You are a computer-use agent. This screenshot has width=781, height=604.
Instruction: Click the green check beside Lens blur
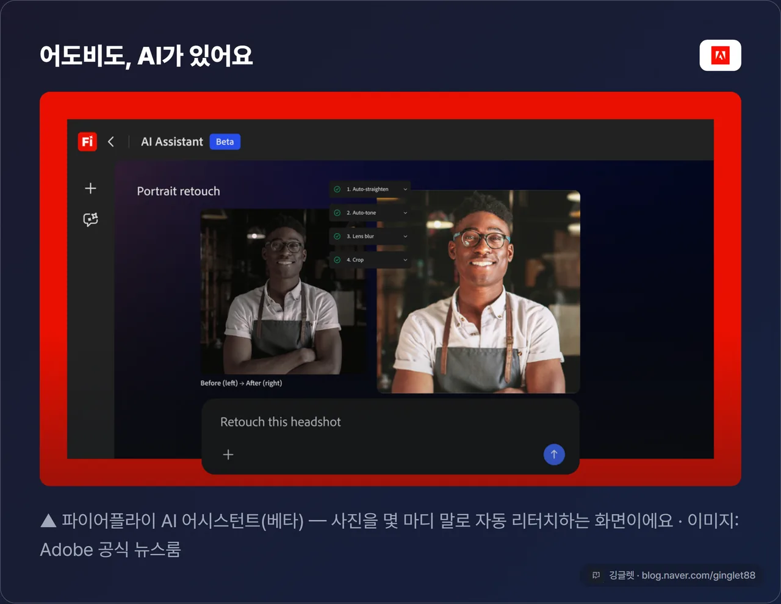pos(337,236)
